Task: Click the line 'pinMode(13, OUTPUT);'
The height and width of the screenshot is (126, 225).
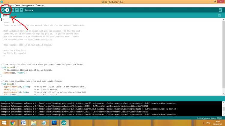Action: click(15, 73)
